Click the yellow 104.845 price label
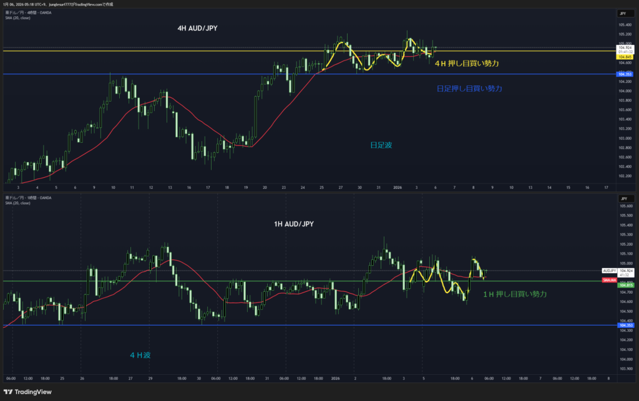 coord(625,57)
